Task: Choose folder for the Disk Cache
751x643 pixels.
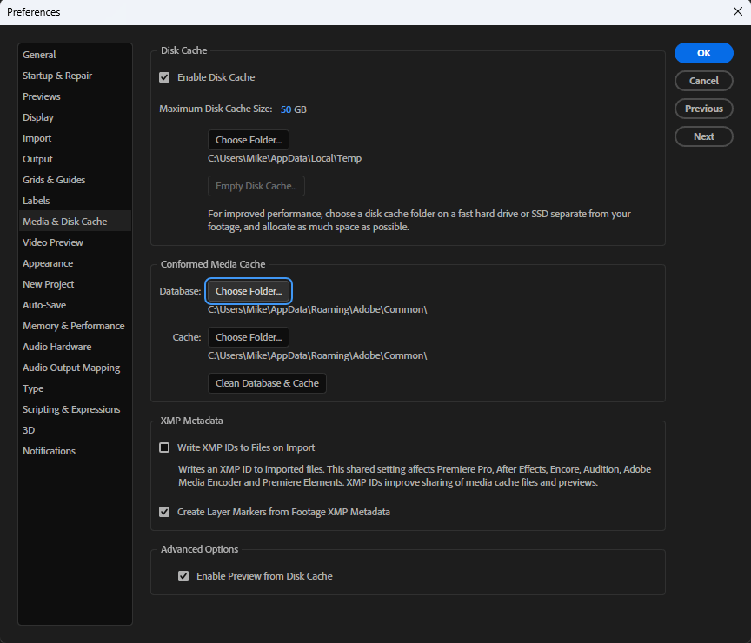Action: (249, 140)
